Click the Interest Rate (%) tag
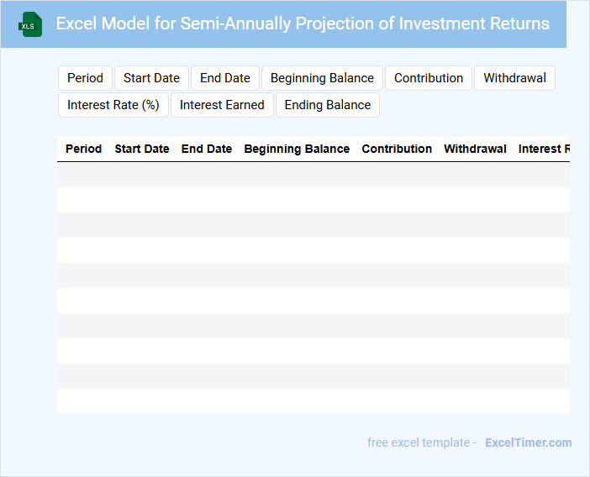This screenshot has width=590, height=477. coord(113,105)
